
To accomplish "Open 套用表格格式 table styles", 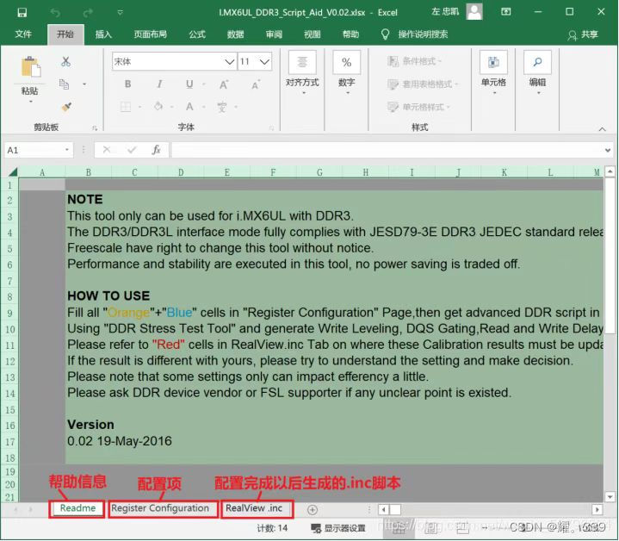I will [x=423, y=84].
